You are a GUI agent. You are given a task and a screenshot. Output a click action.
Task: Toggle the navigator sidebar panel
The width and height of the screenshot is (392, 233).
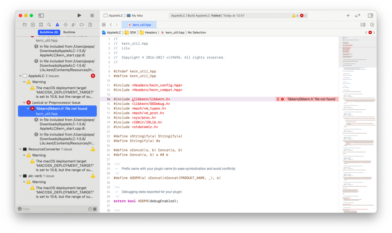tap(41, 16)
